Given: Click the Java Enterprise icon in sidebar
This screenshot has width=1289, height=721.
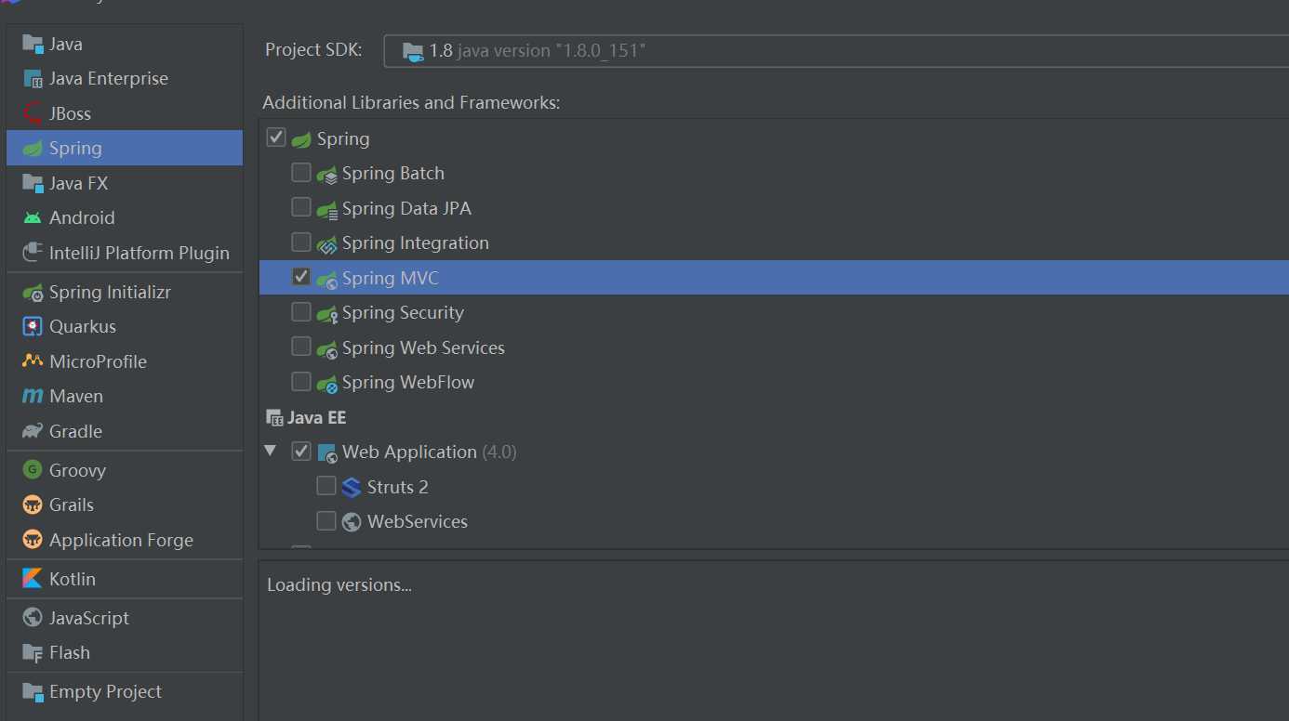Looking at the screenshot, I should click(x=33, y=79).
